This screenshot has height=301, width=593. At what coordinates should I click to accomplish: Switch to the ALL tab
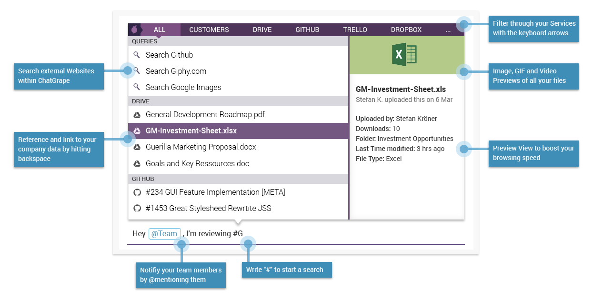[x=160, y=30]
